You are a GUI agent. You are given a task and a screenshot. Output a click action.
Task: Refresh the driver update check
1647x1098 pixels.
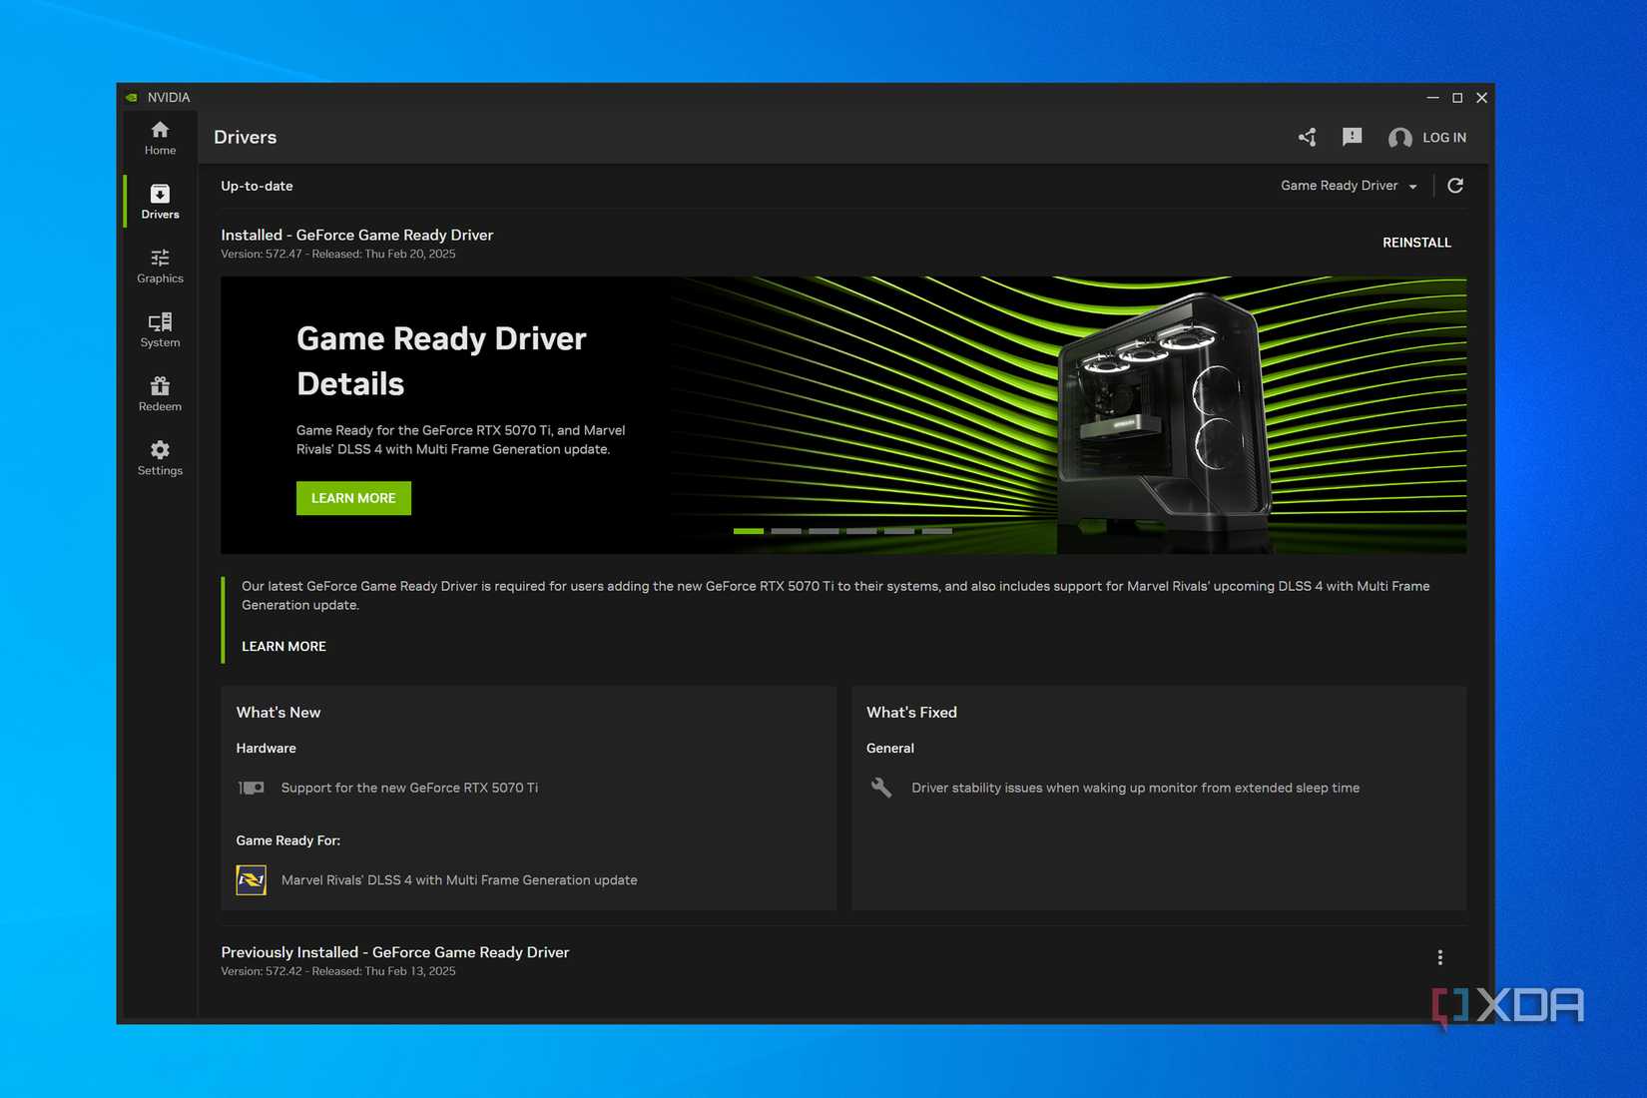(x=1455, y=186)
